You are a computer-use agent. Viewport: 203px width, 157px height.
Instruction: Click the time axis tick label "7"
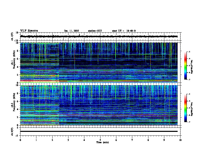pyautogui.click(x=132, y=140)
